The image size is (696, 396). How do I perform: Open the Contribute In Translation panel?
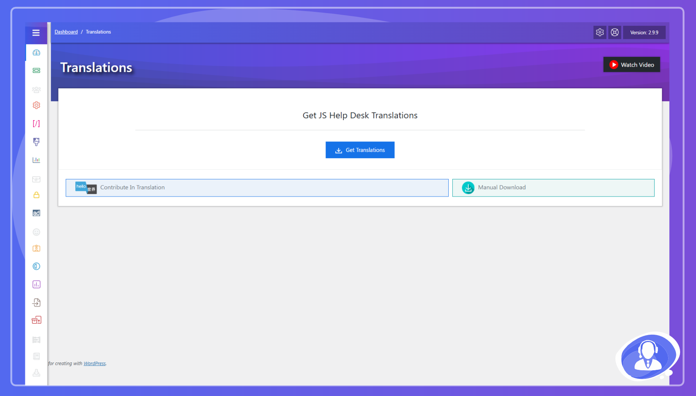click(257, 188)
